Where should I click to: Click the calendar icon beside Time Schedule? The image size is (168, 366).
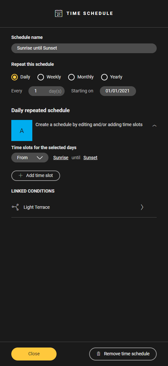tap(58, 13)
